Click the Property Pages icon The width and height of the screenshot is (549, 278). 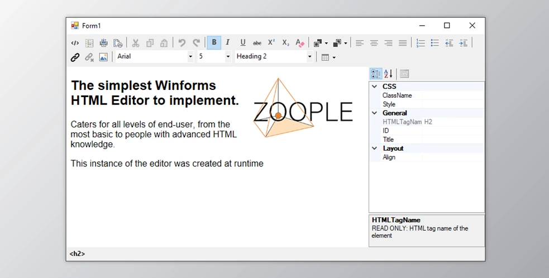tap(404, 74)
